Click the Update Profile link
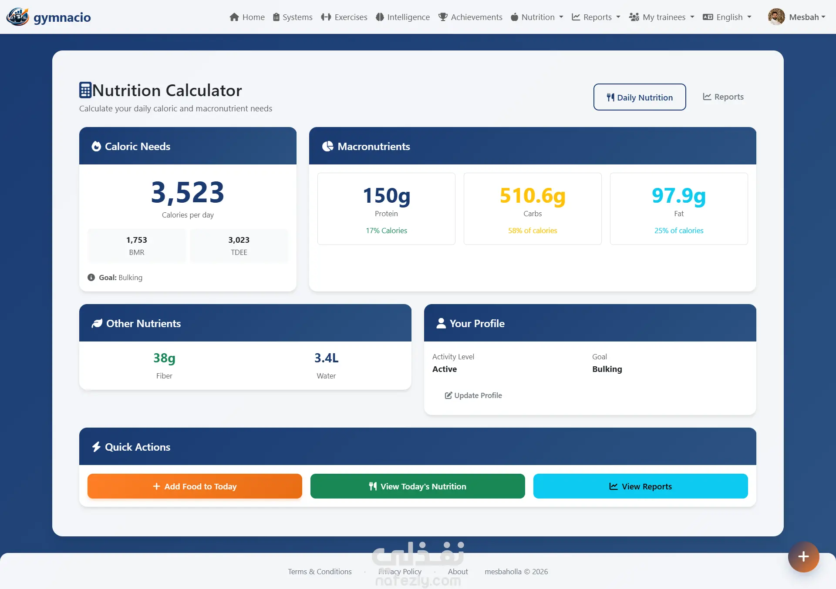This screenshot has width=836, height=589. click(473, 395)
